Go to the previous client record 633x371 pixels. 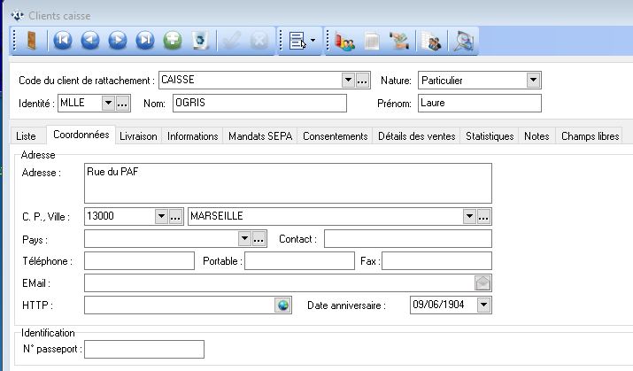point(90,41)
